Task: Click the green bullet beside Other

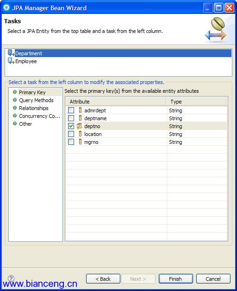Action: [15, 123]
